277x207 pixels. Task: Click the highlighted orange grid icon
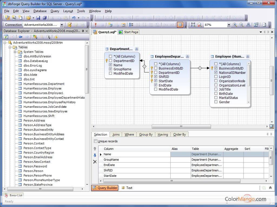pyautogui.click(x=180, y=25)
